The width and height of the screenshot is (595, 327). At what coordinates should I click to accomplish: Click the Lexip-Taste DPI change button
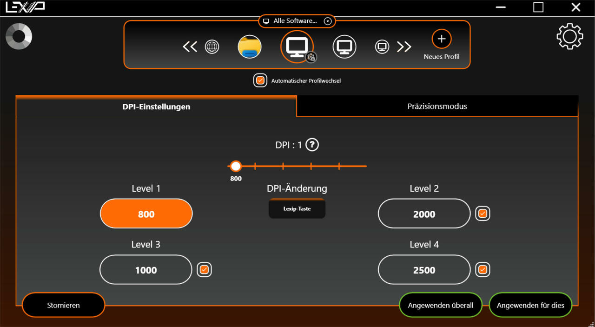coord(297,209)
